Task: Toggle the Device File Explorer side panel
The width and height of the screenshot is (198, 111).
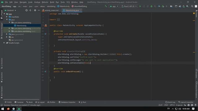Action: 196,90
